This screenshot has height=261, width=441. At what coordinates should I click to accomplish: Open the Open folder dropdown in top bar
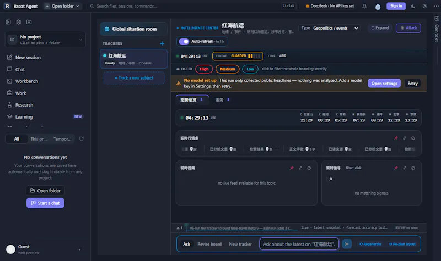coord(62,6)
